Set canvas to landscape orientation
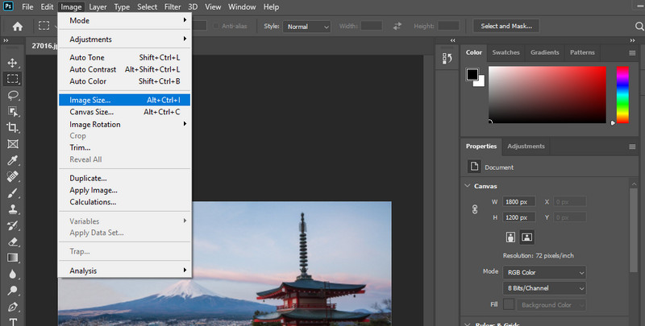Viewport: 645px width, 326px height. 526,237
